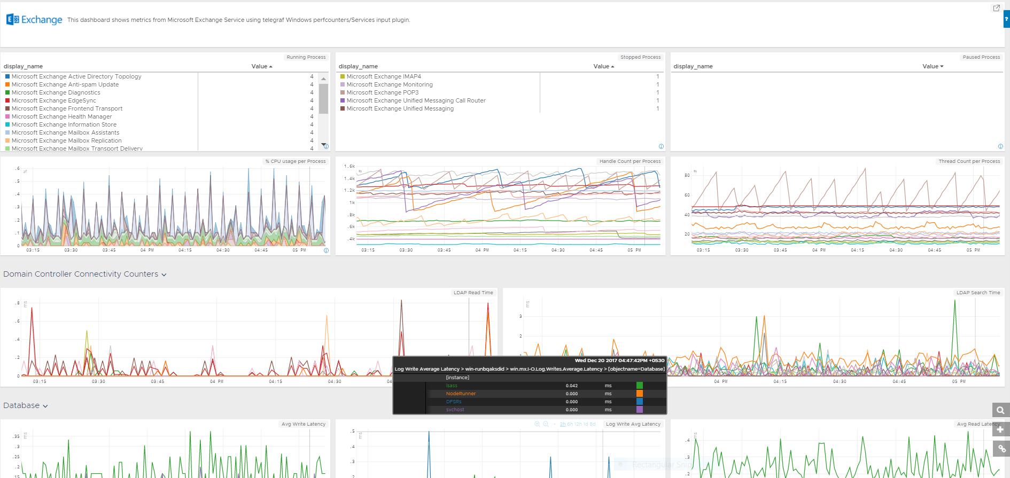Click the LDAP Search Time panel title
The width and height of the screenshot is (1010, 478).
pos(978,293)
